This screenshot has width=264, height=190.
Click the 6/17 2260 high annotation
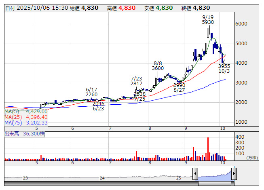click(92, 92)
